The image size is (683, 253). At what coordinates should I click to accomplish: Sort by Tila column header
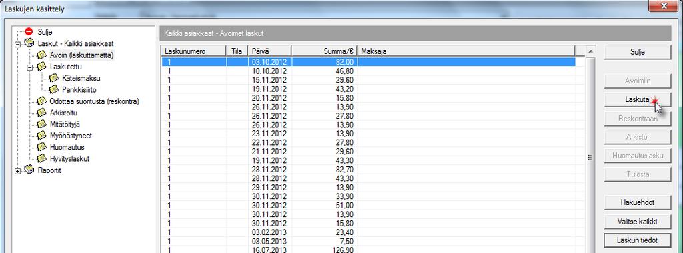237,51
